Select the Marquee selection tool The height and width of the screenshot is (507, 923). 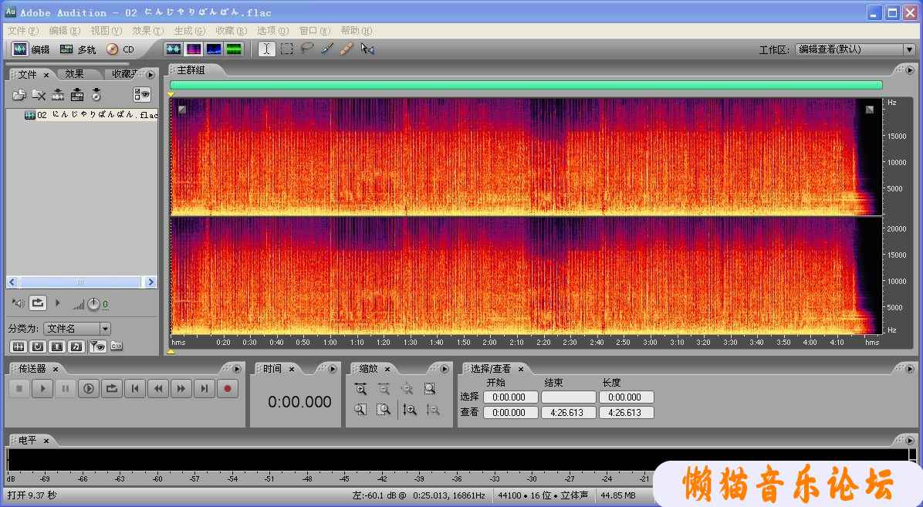click(x=286, y=49)
